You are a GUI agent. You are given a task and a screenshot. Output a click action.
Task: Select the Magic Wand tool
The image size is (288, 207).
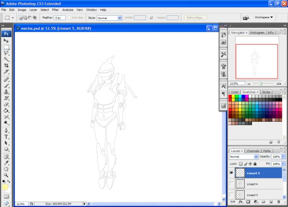(6, 59)
